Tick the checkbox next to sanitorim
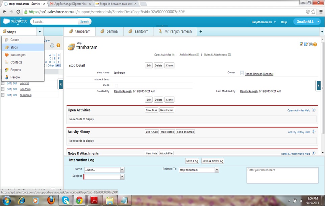 [x=3, y=89]
